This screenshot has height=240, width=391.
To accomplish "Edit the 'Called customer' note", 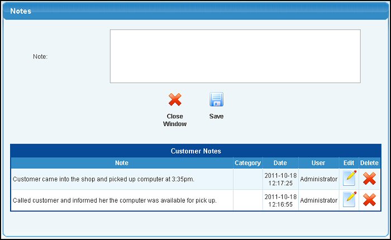I will point(349,199).
